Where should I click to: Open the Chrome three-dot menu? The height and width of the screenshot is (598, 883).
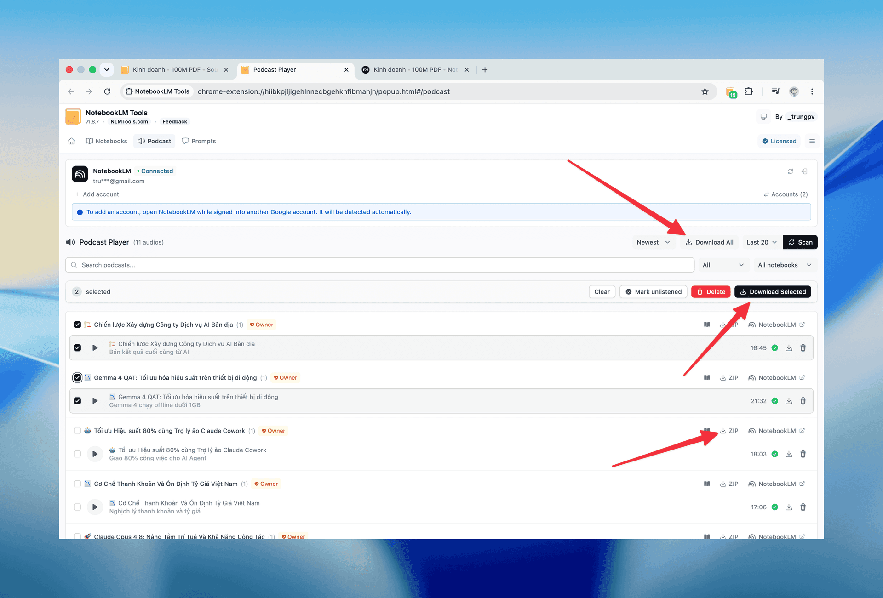[812, 91]
